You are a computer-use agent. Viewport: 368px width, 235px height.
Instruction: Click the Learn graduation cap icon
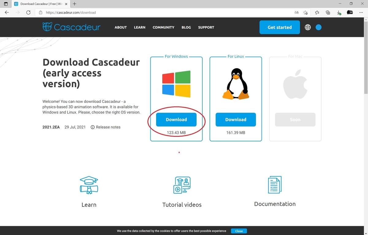pyautogui.click(x=89, y=185)
